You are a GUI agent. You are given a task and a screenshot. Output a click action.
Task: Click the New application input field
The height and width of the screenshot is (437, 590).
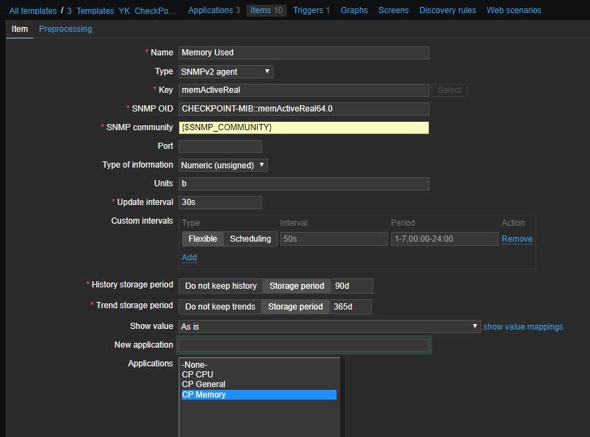tap(303, 345)
